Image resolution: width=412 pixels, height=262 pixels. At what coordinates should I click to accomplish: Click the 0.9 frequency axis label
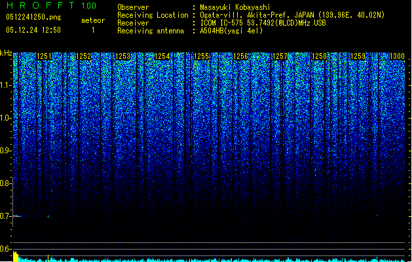pyautogui.click(x=5, y=151)
